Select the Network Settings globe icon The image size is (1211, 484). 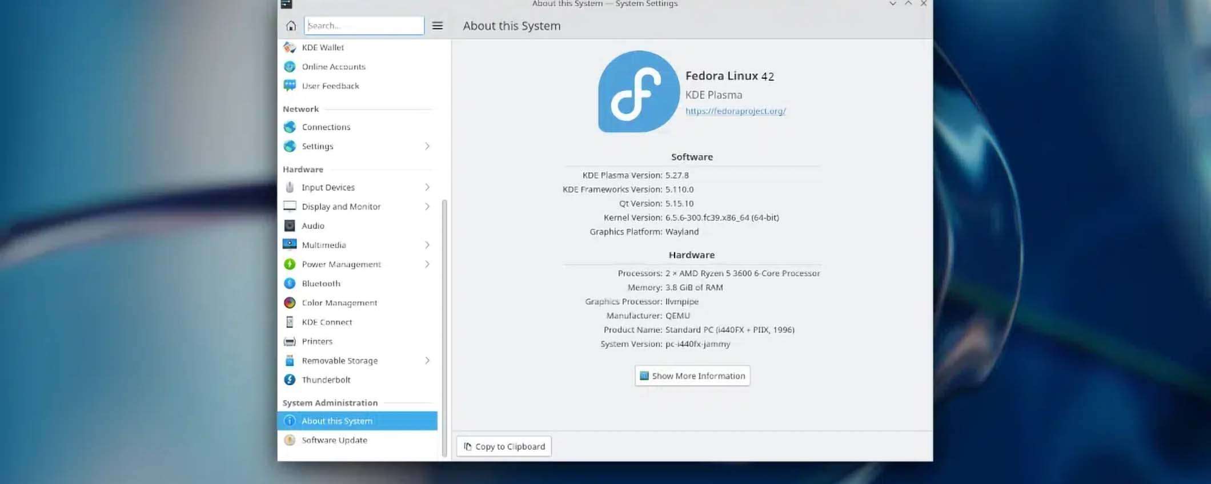290,146
